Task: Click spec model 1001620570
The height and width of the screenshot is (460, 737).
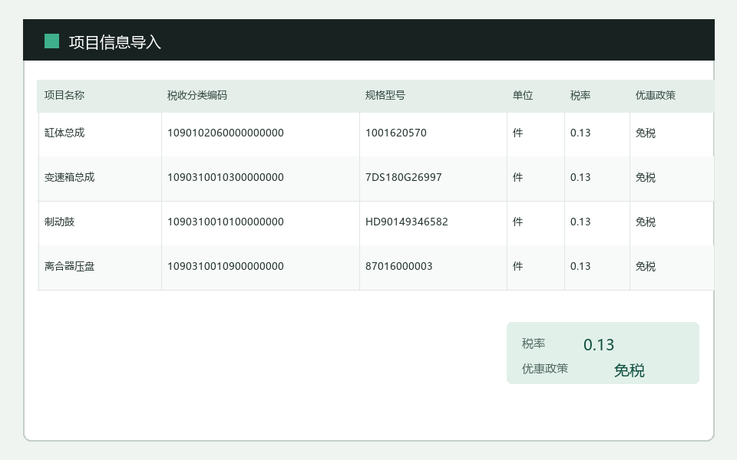Action: (x=396, y=133)
